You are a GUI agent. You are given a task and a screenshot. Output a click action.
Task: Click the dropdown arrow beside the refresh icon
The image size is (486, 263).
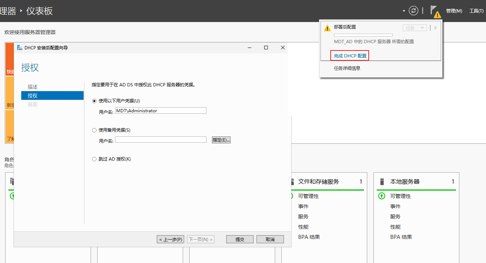(x=404, y=11)
